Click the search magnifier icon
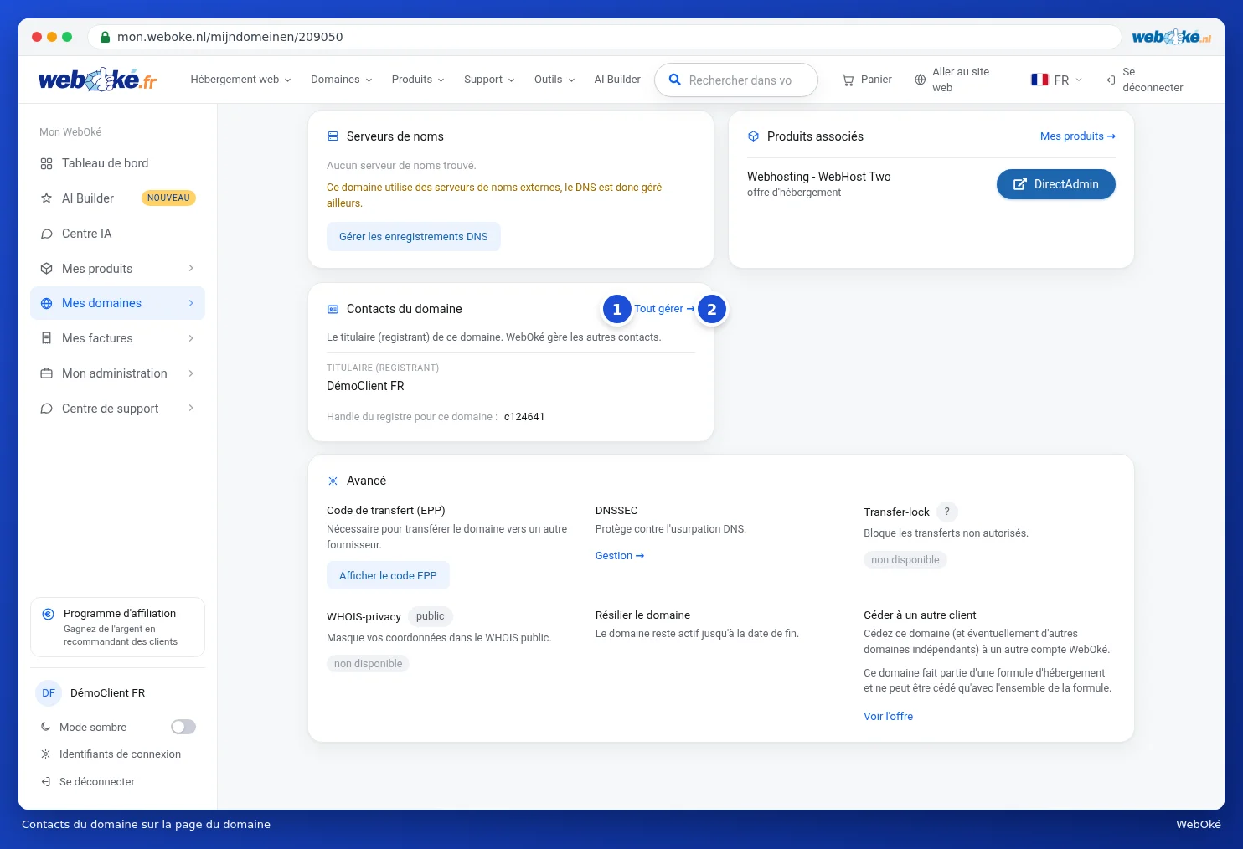 click(674, 80)
